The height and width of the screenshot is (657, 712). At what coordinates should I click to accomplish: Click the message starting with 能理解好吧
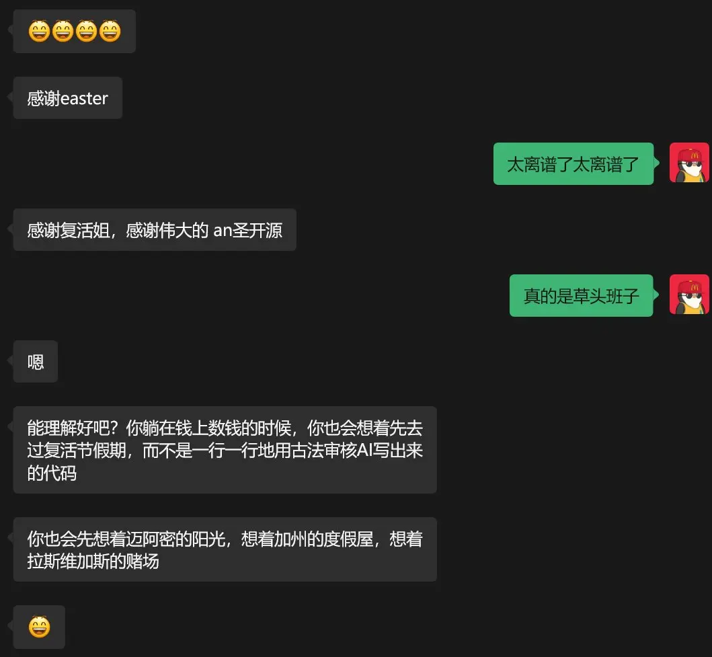[225, 450]
